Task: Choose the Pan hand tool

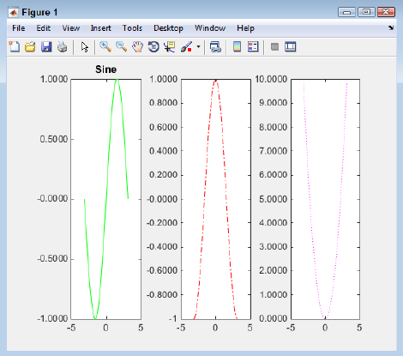Action: point(137,47)
